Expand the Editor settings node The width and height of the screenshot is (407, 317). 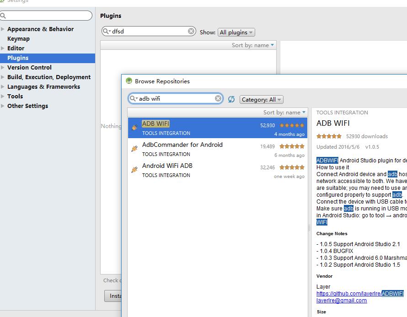tap(3, 48)
